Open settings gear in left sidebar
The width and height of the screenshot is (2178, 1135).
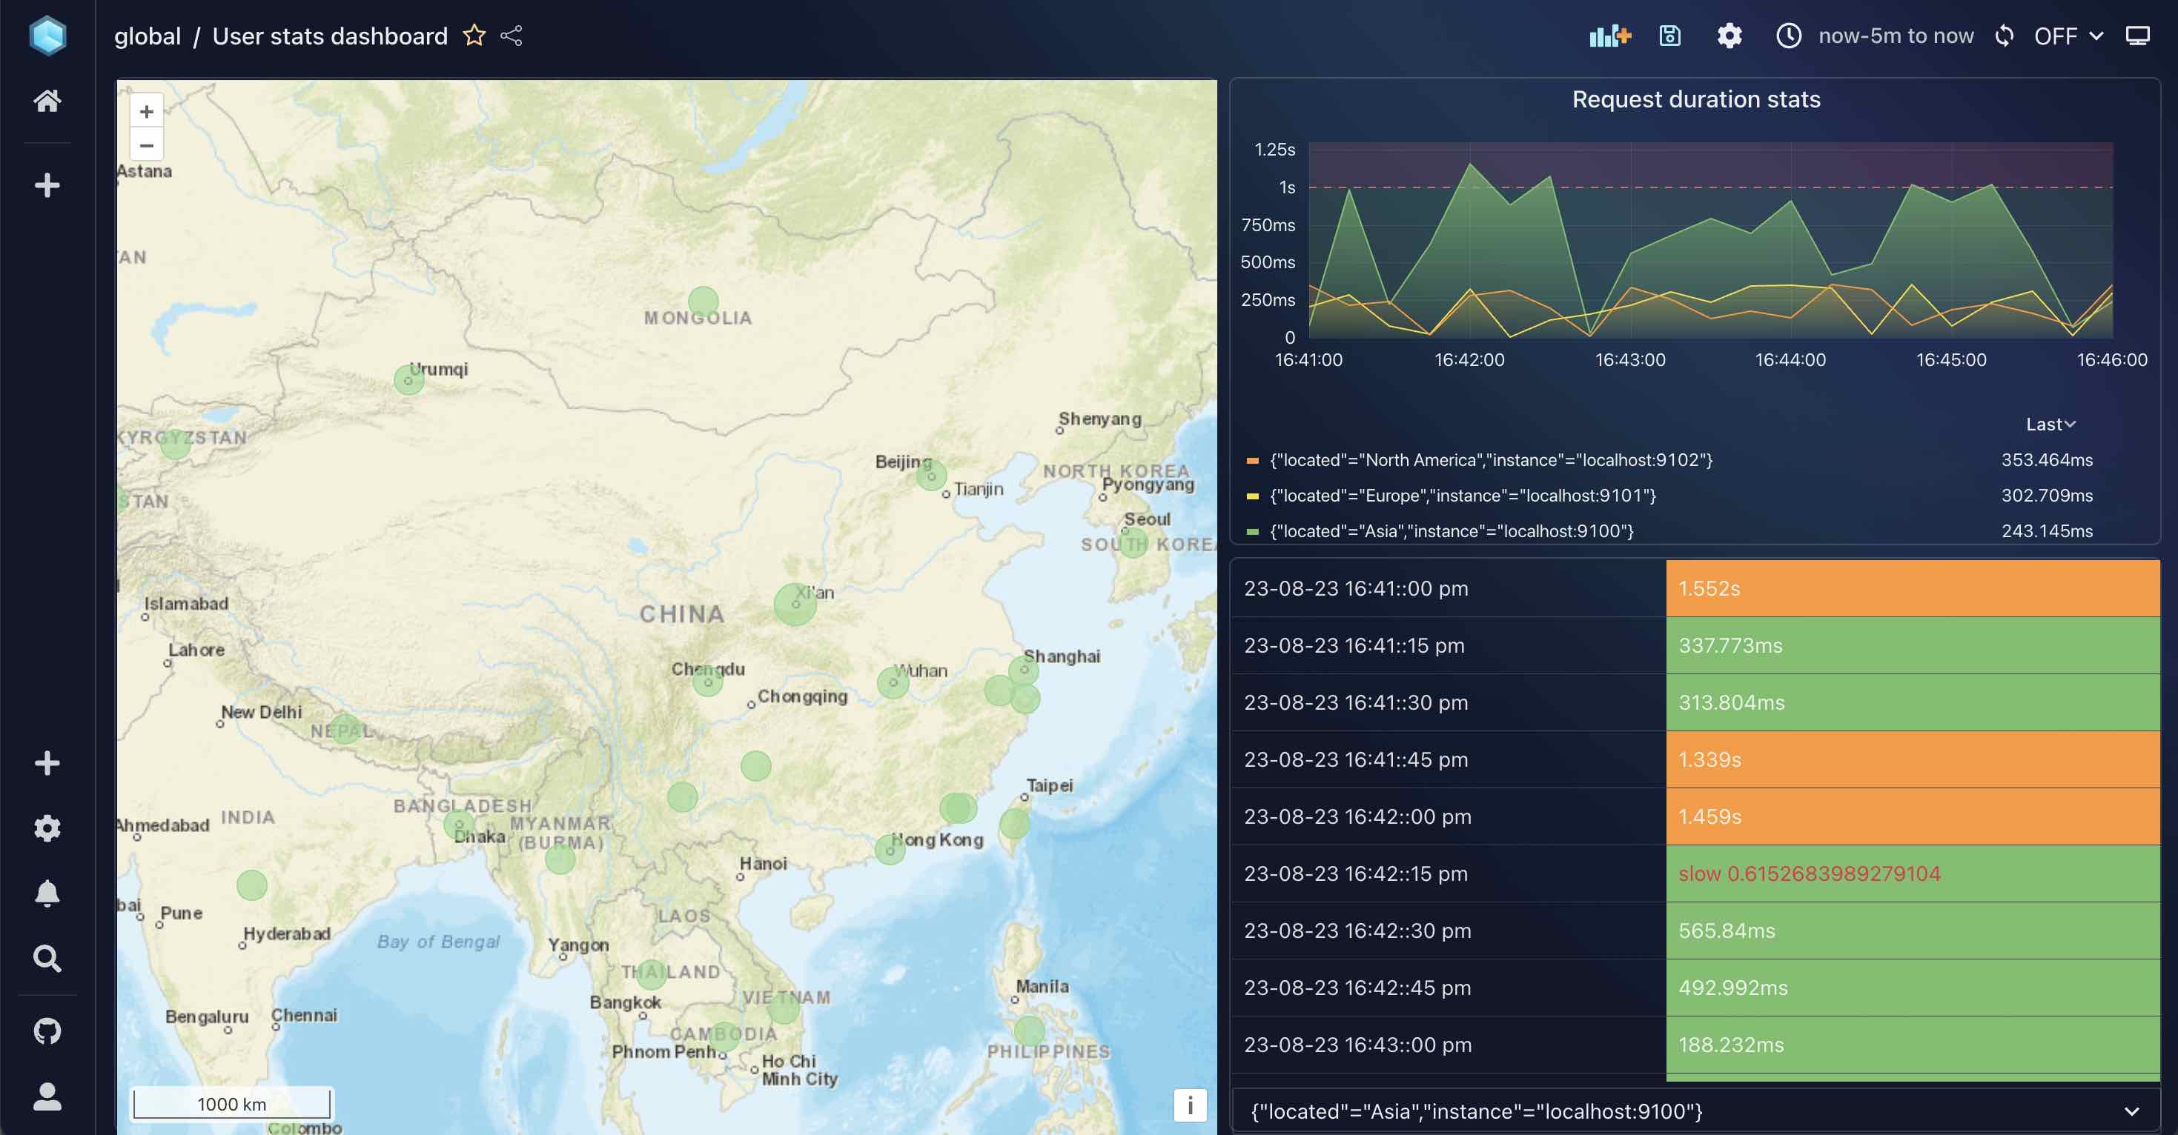pyautogui.click(x=47, y=828)
